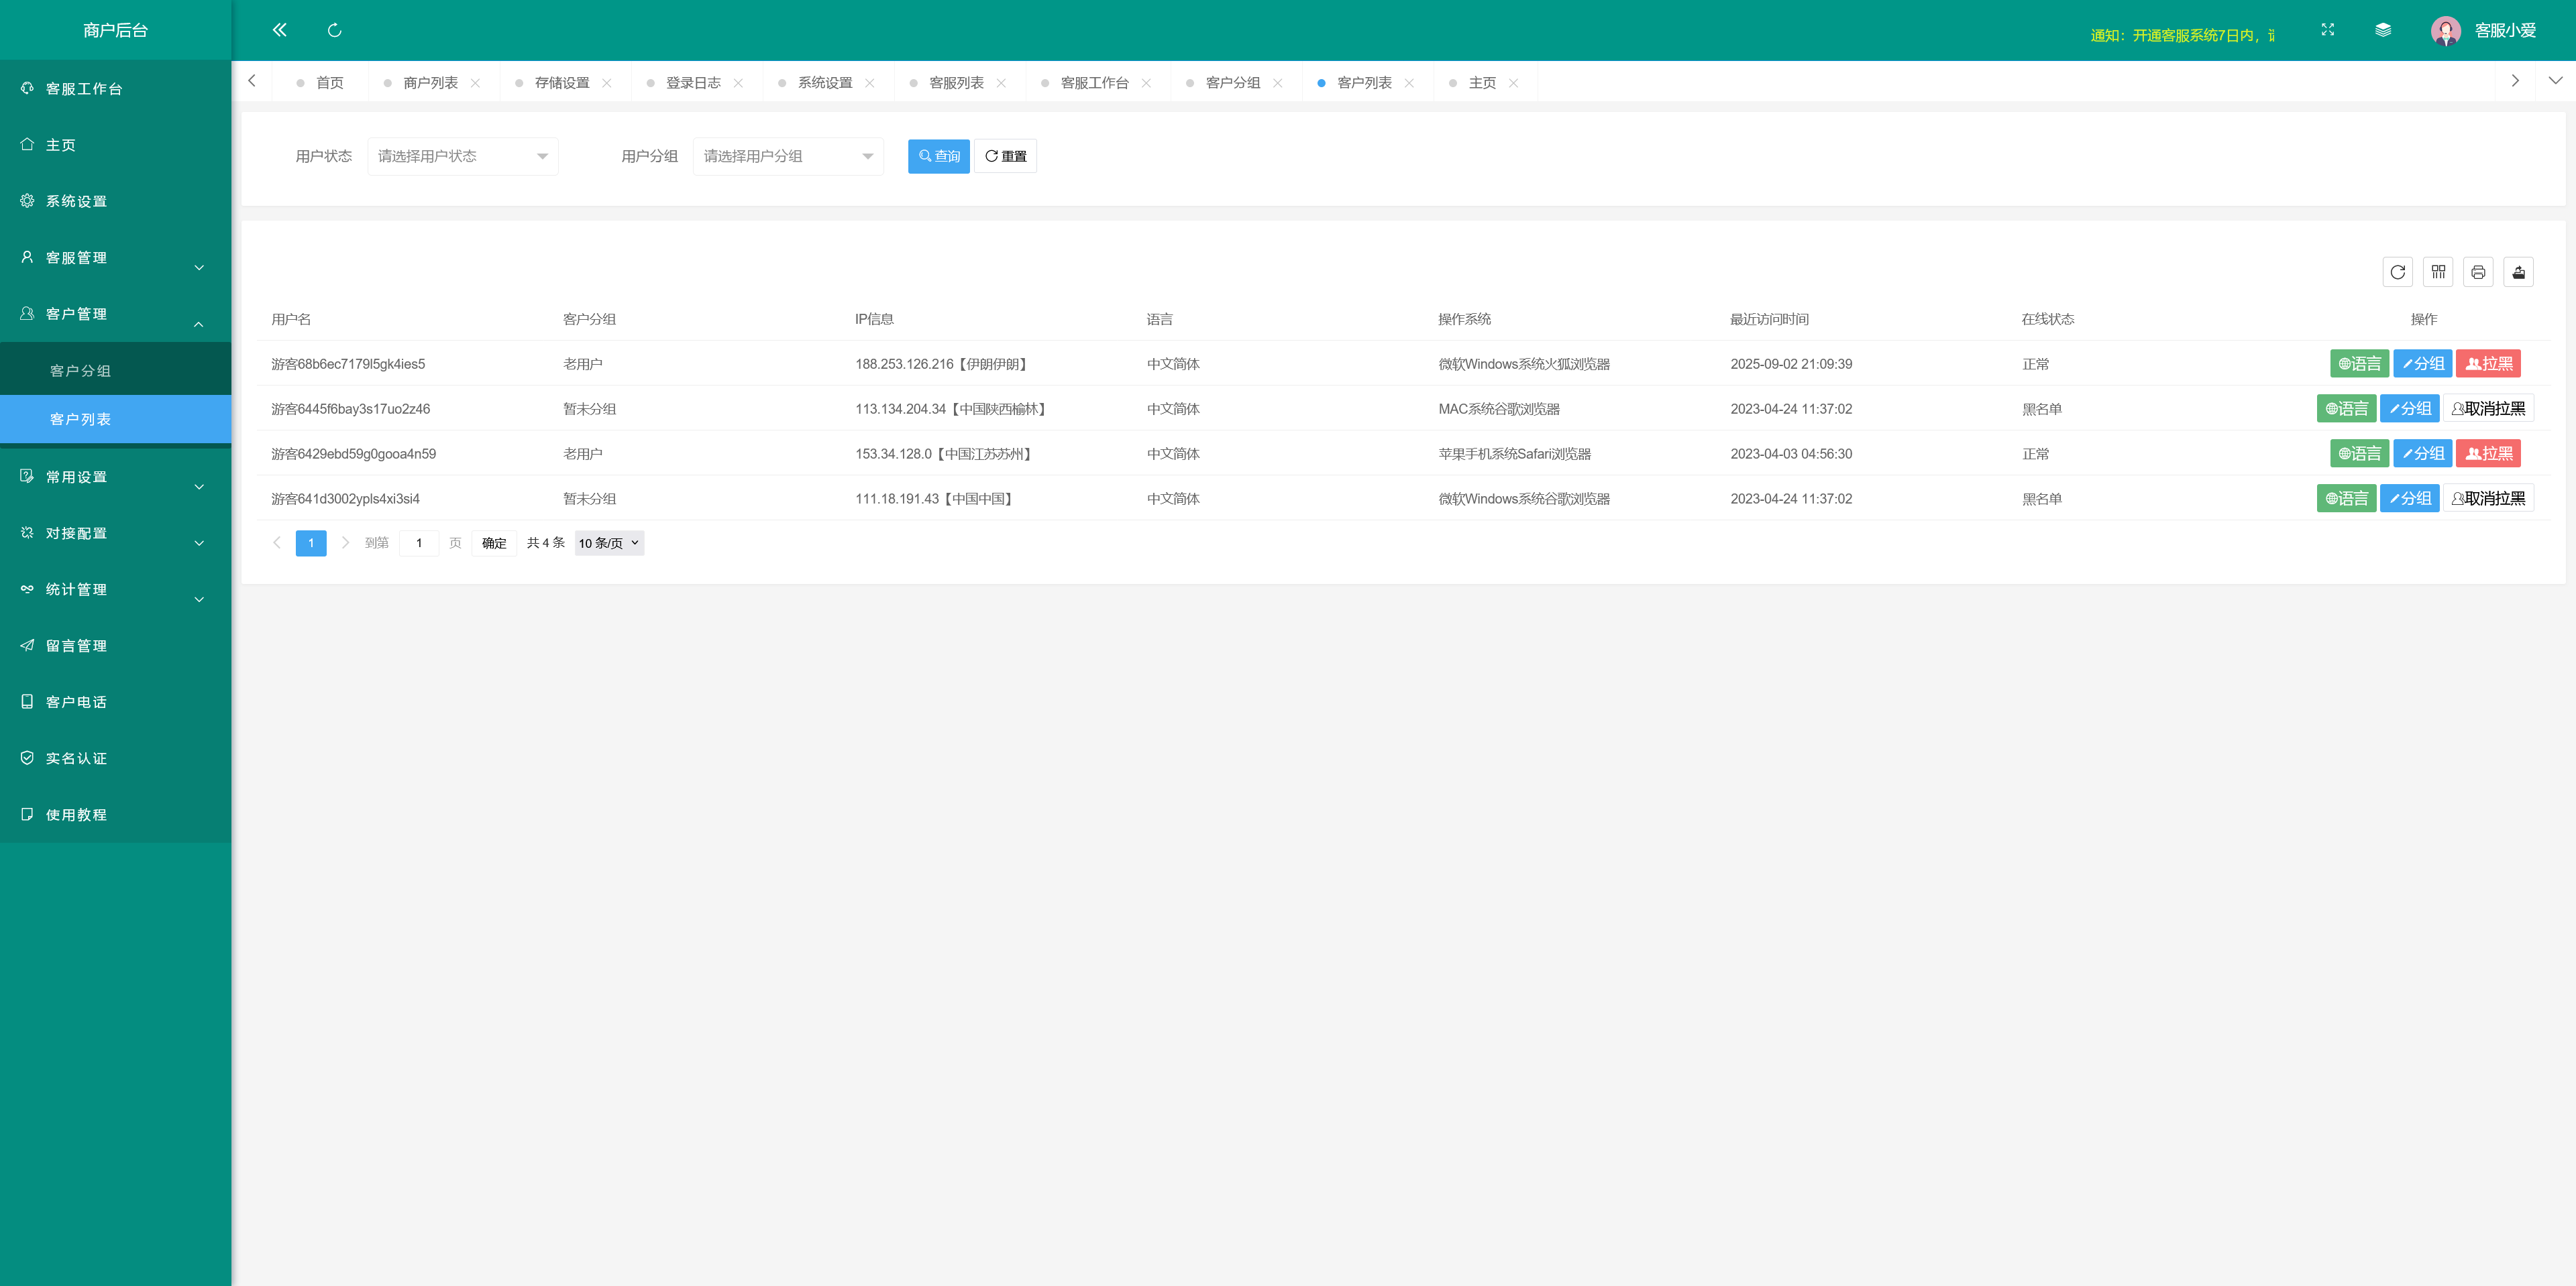Click the fullscreen toggle icon in header
This screenshot has width=2576, height=1286.
(2327, 30)
